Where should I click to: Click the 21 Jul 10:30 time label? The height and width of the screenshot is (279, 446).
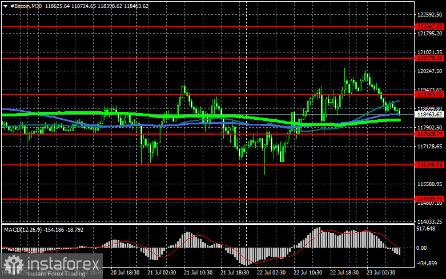pyautogui.click(x=198, y=273)
